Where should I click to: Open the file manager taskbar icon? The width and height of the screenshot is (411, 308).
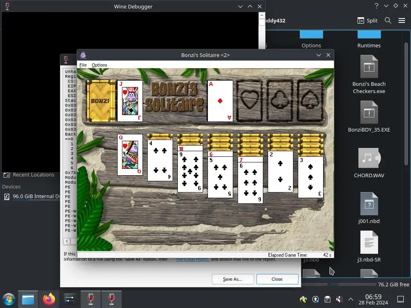pos(28,299)
